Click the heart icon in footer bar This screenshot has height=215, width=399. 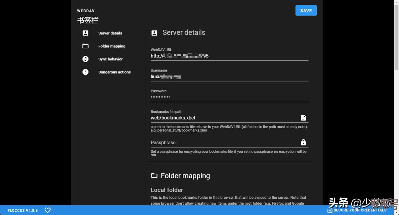[47, 210]
